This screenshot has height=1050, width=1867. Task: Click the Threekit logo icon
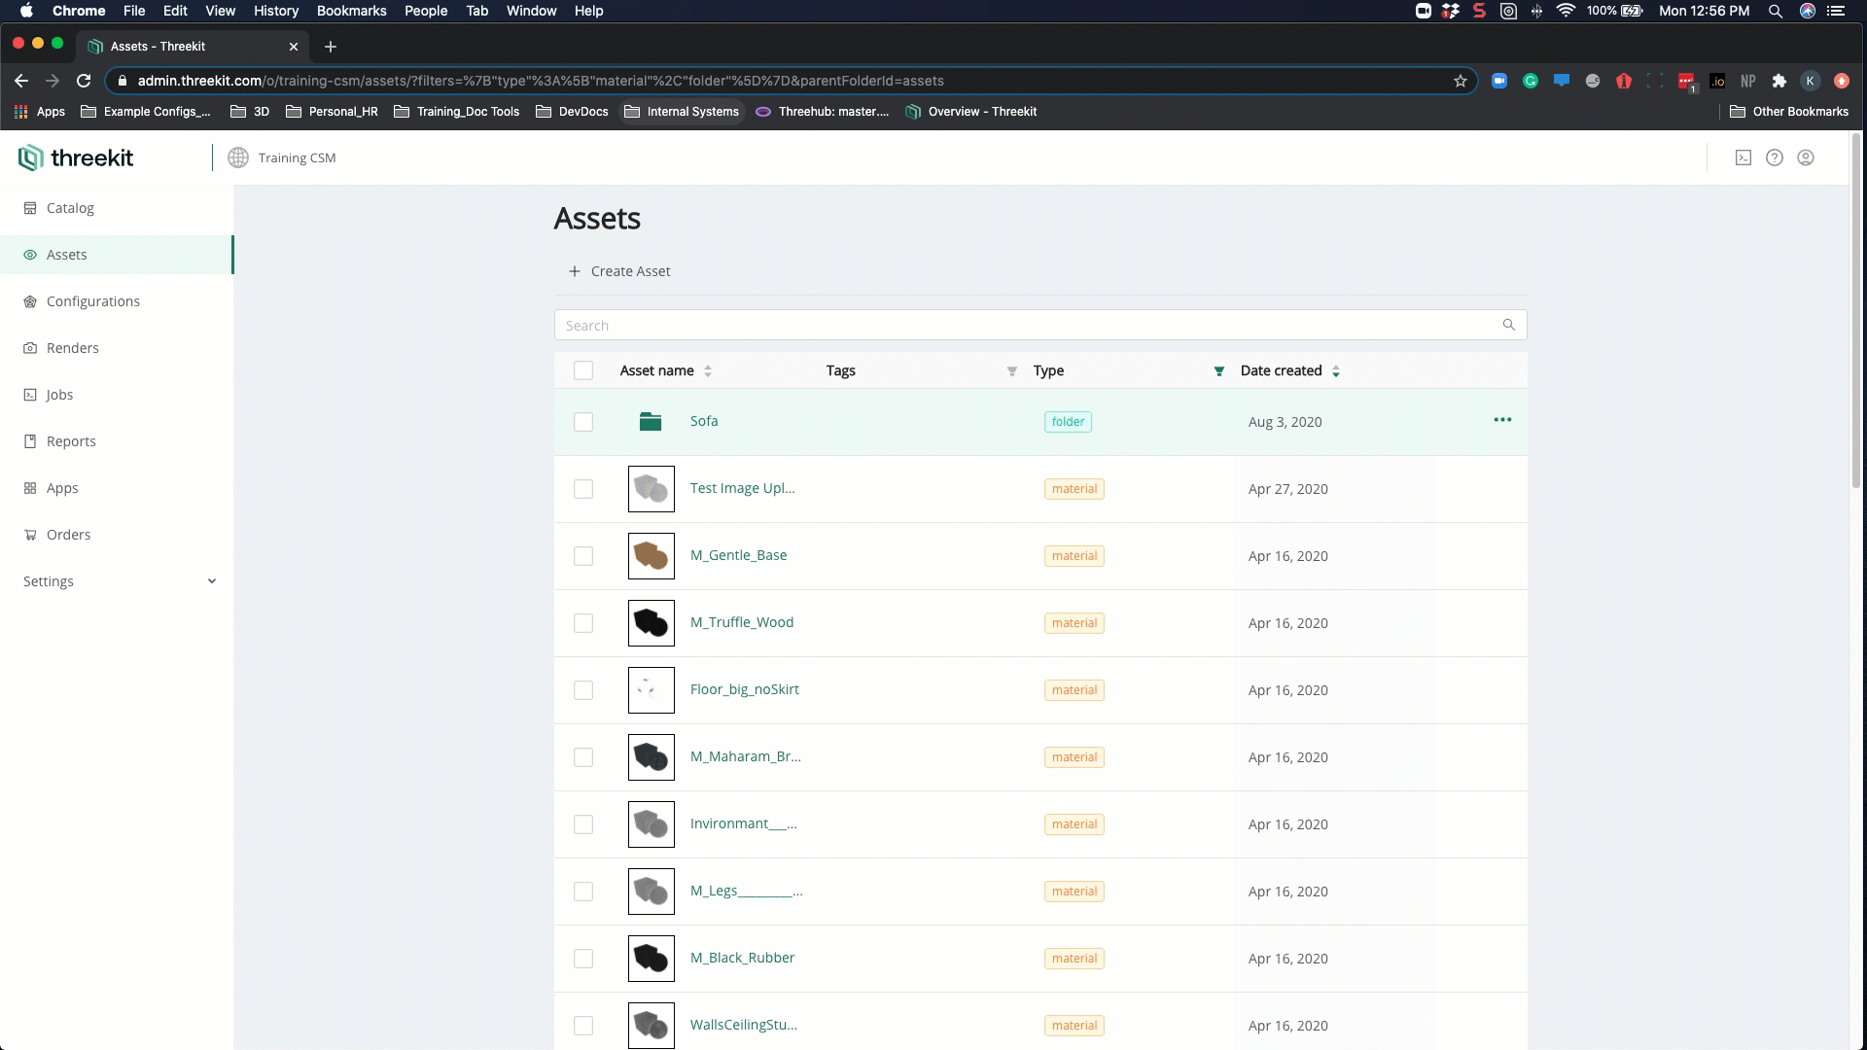(30, 157)
